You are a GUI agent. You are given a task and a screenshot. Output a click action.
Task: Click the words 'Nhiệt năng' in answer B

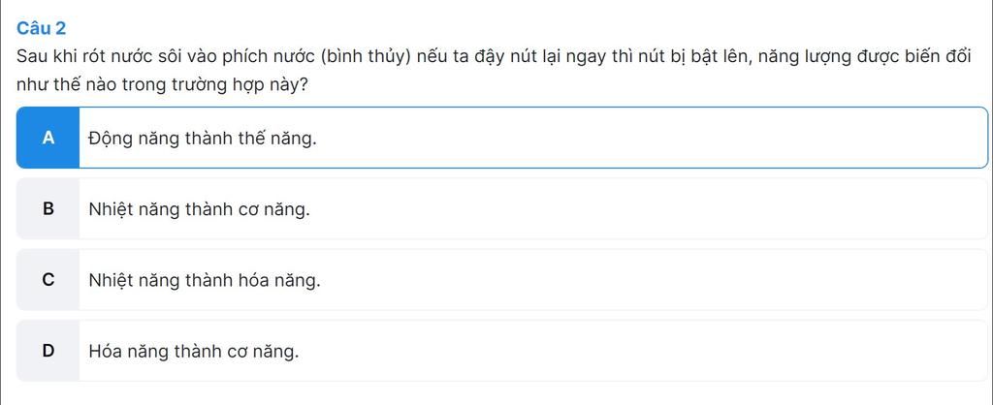click(x=124, y=209)
